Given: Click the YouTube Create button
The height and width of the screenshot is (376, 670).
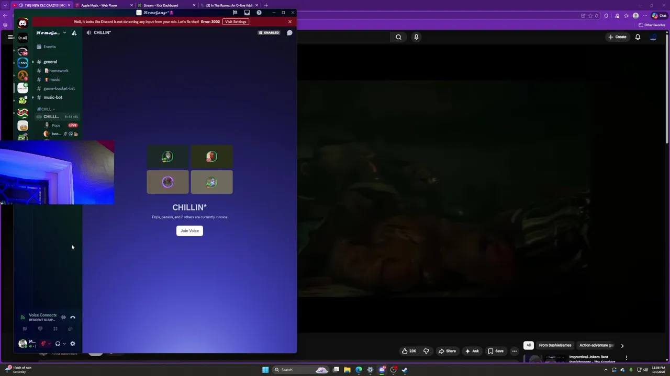Looking at the screenshot, I should (x=617, y=37).
